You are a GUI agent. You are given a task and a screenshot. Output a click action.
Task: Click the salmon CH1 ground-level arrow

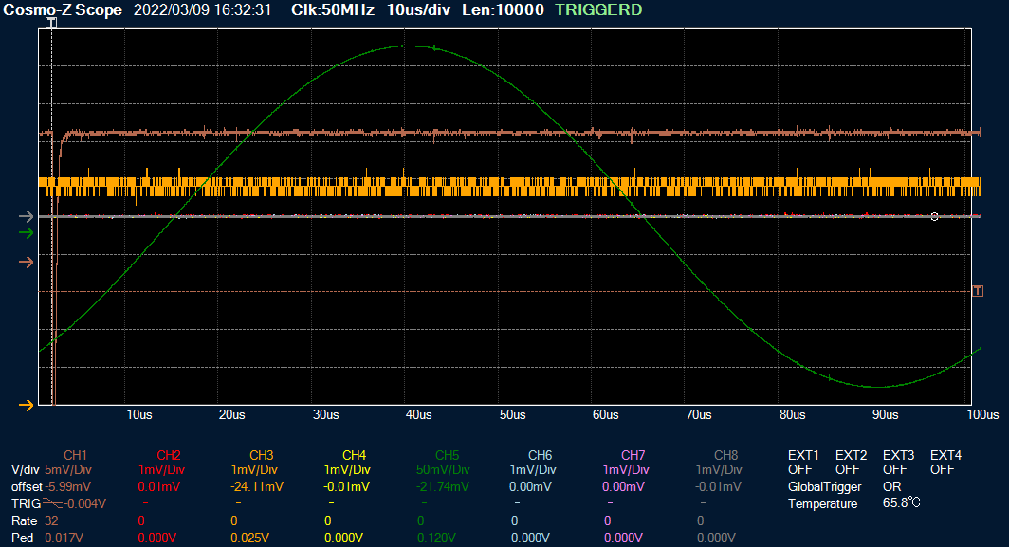click(26, 262)
